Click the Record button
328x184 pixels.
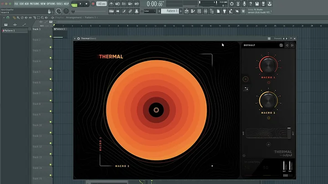[93, 4]
